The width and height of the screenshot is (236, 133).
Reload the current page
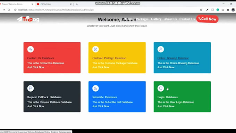pos(9,10)
